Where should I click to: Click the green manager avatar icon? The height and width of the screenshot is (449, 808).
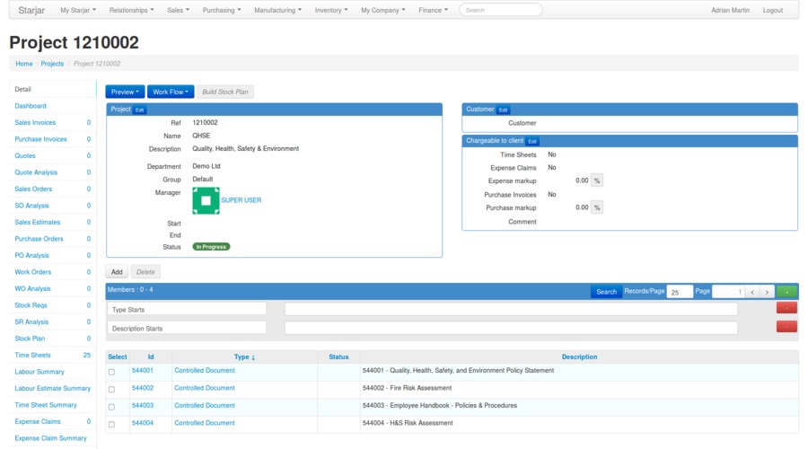pyautogui.click(x=206, y=200)
